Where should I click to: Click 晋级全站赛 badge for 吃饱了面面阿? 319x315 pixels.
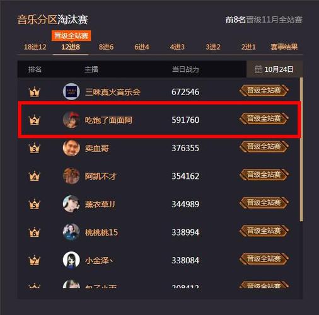pyautogui.click(x=264, y=118)
